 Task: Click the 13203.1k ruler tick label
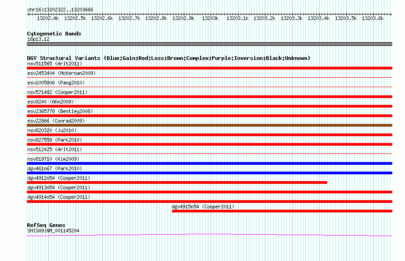click(238, 18)
